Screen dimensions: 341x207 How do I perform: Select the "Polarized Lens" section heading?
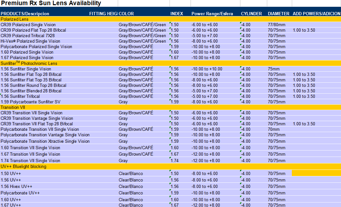point(15,19)
